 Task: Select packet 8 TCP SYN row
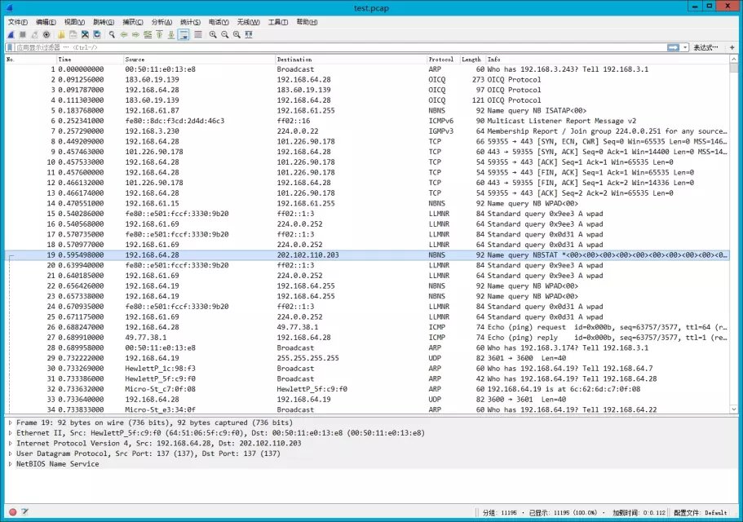point(367,142)
